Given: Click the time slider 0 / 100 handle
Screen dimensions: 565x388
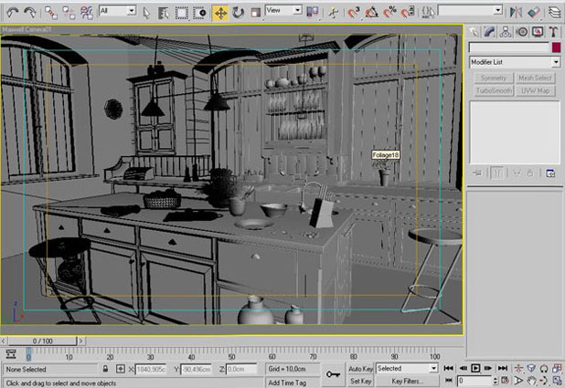Looking at the screenshot, I should (43, 341).
